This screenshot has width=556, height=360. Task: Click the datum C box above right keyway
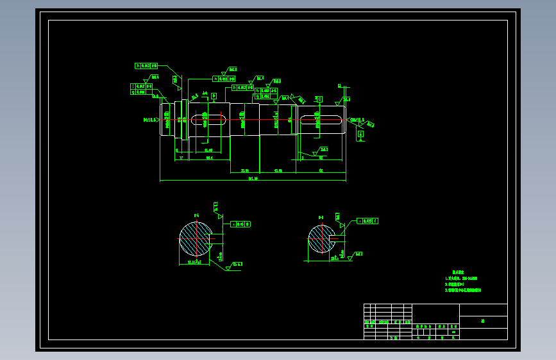point(319,99)
